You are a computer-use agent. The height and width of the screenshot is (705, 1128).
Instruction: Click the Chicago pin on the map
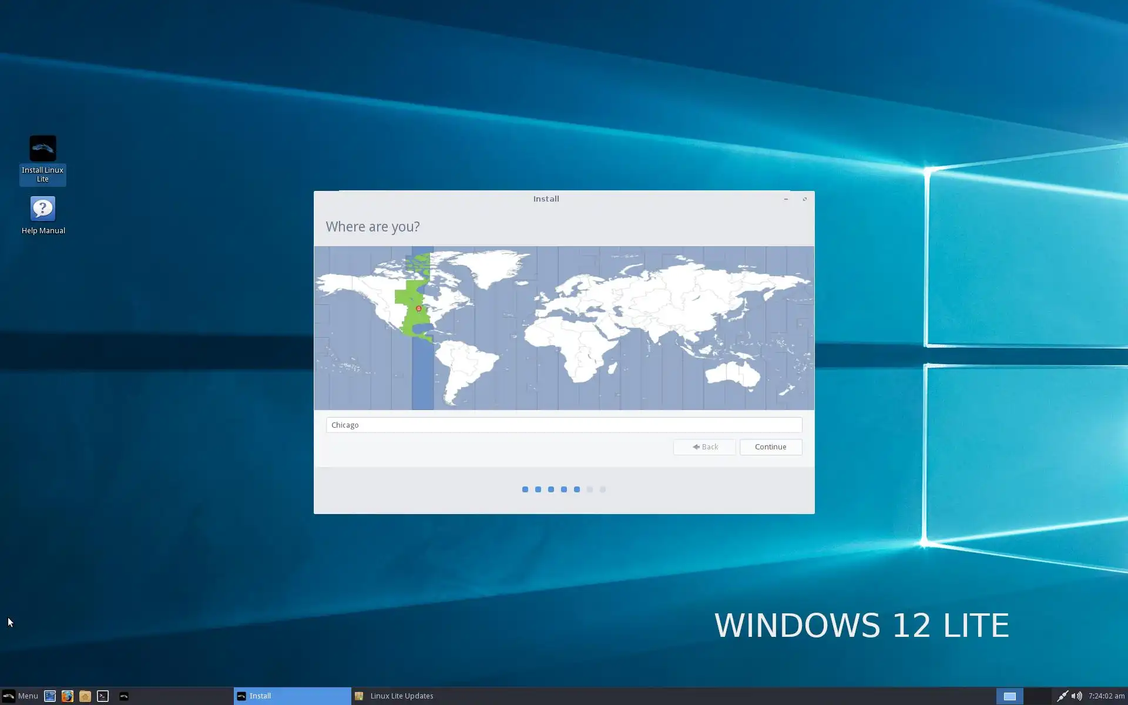click(418, 308)
